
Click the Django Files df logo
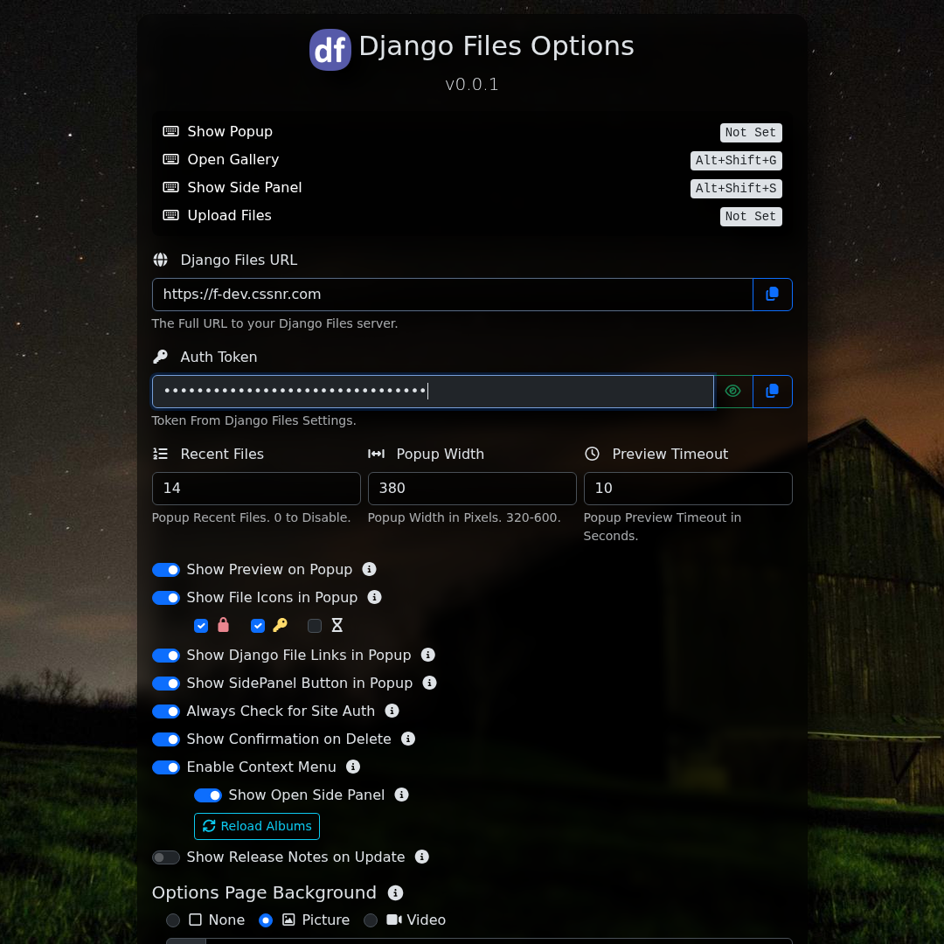click(x=330, y=50)
